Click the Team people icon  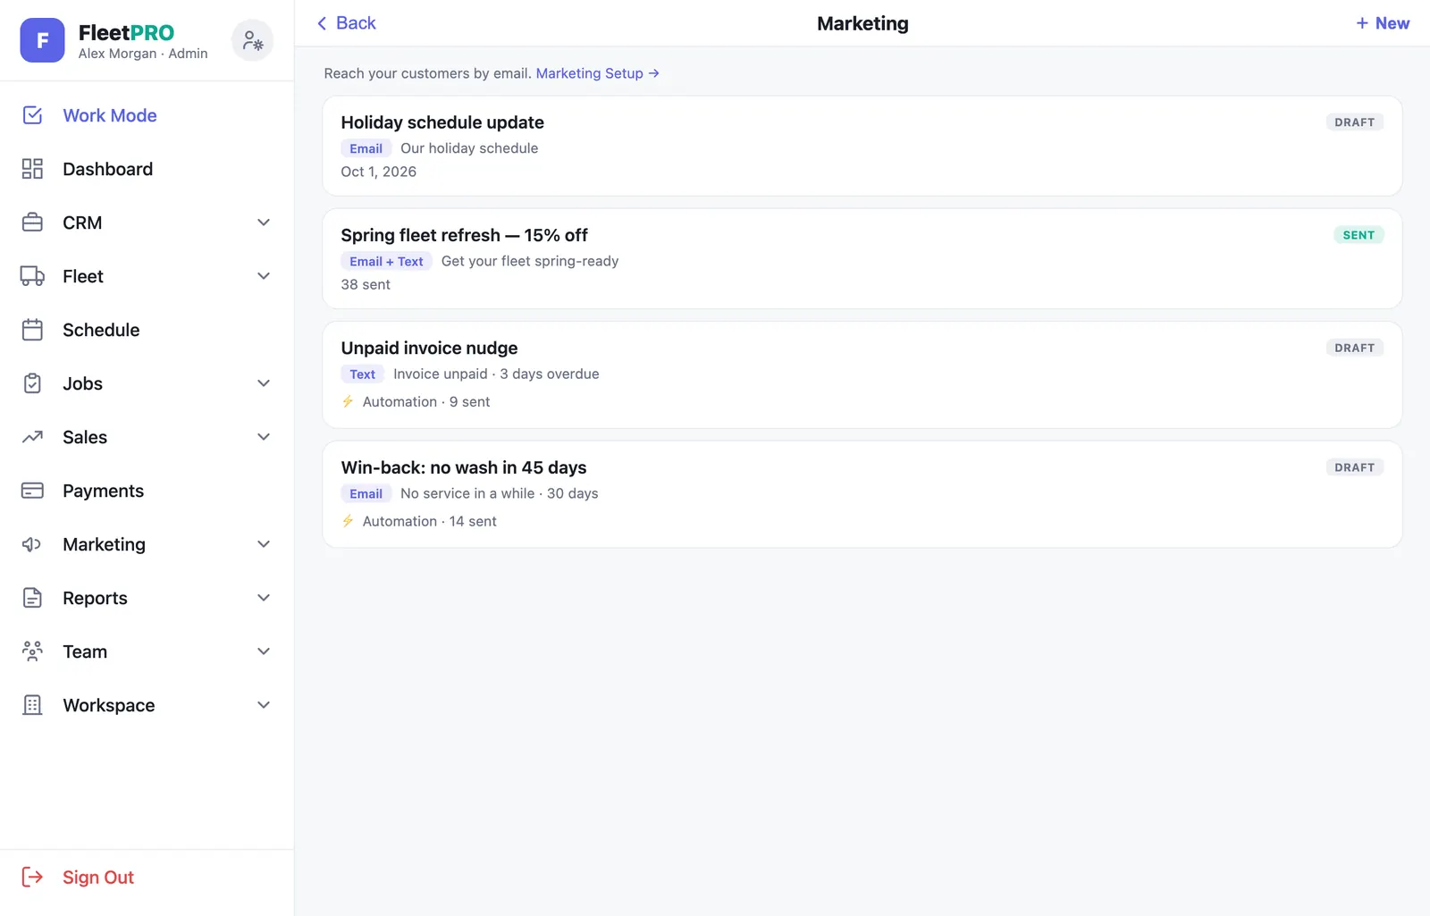click(32, 651)
